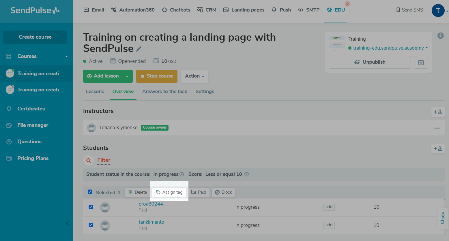Open the Action dropdown
The width and height of the screenshot is (449, 241).
tap(194, 76)
